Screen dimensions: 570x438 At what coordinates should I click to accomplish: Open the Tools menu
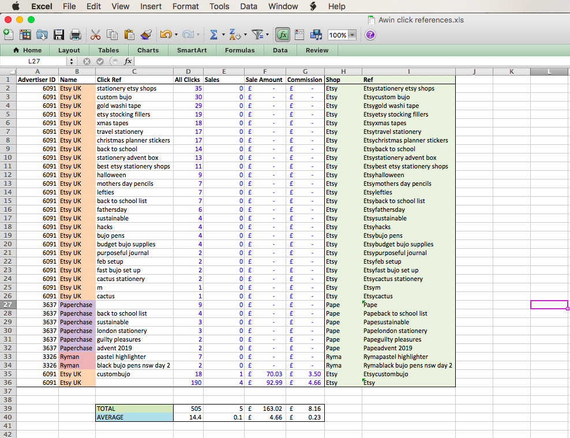click(219, 6)
